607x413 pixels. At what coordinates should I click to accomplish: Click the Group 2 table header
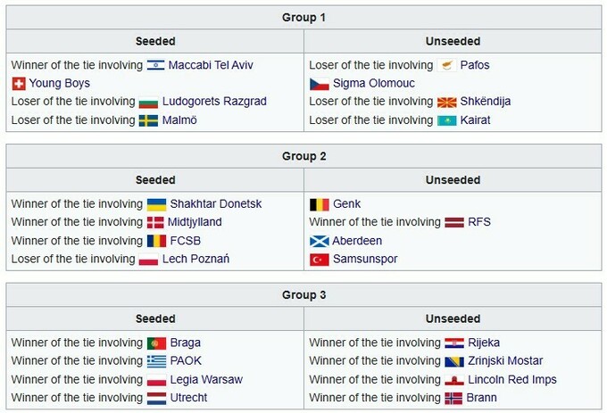pyautogui.click(x=303, y=156)
